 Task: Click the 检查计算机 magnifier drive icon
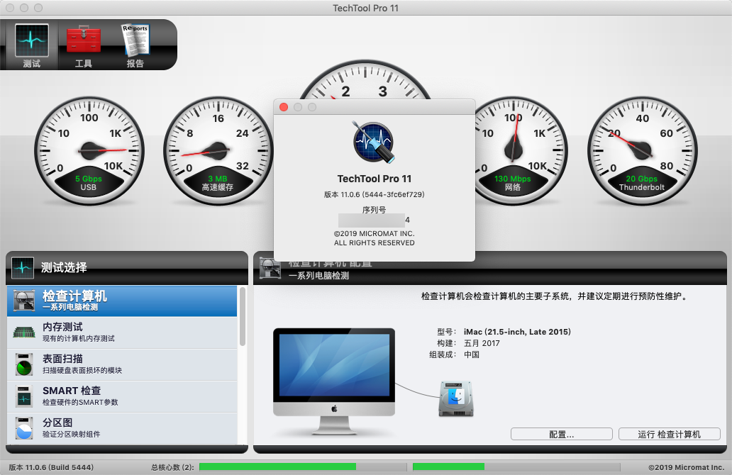tap(24, 301)
